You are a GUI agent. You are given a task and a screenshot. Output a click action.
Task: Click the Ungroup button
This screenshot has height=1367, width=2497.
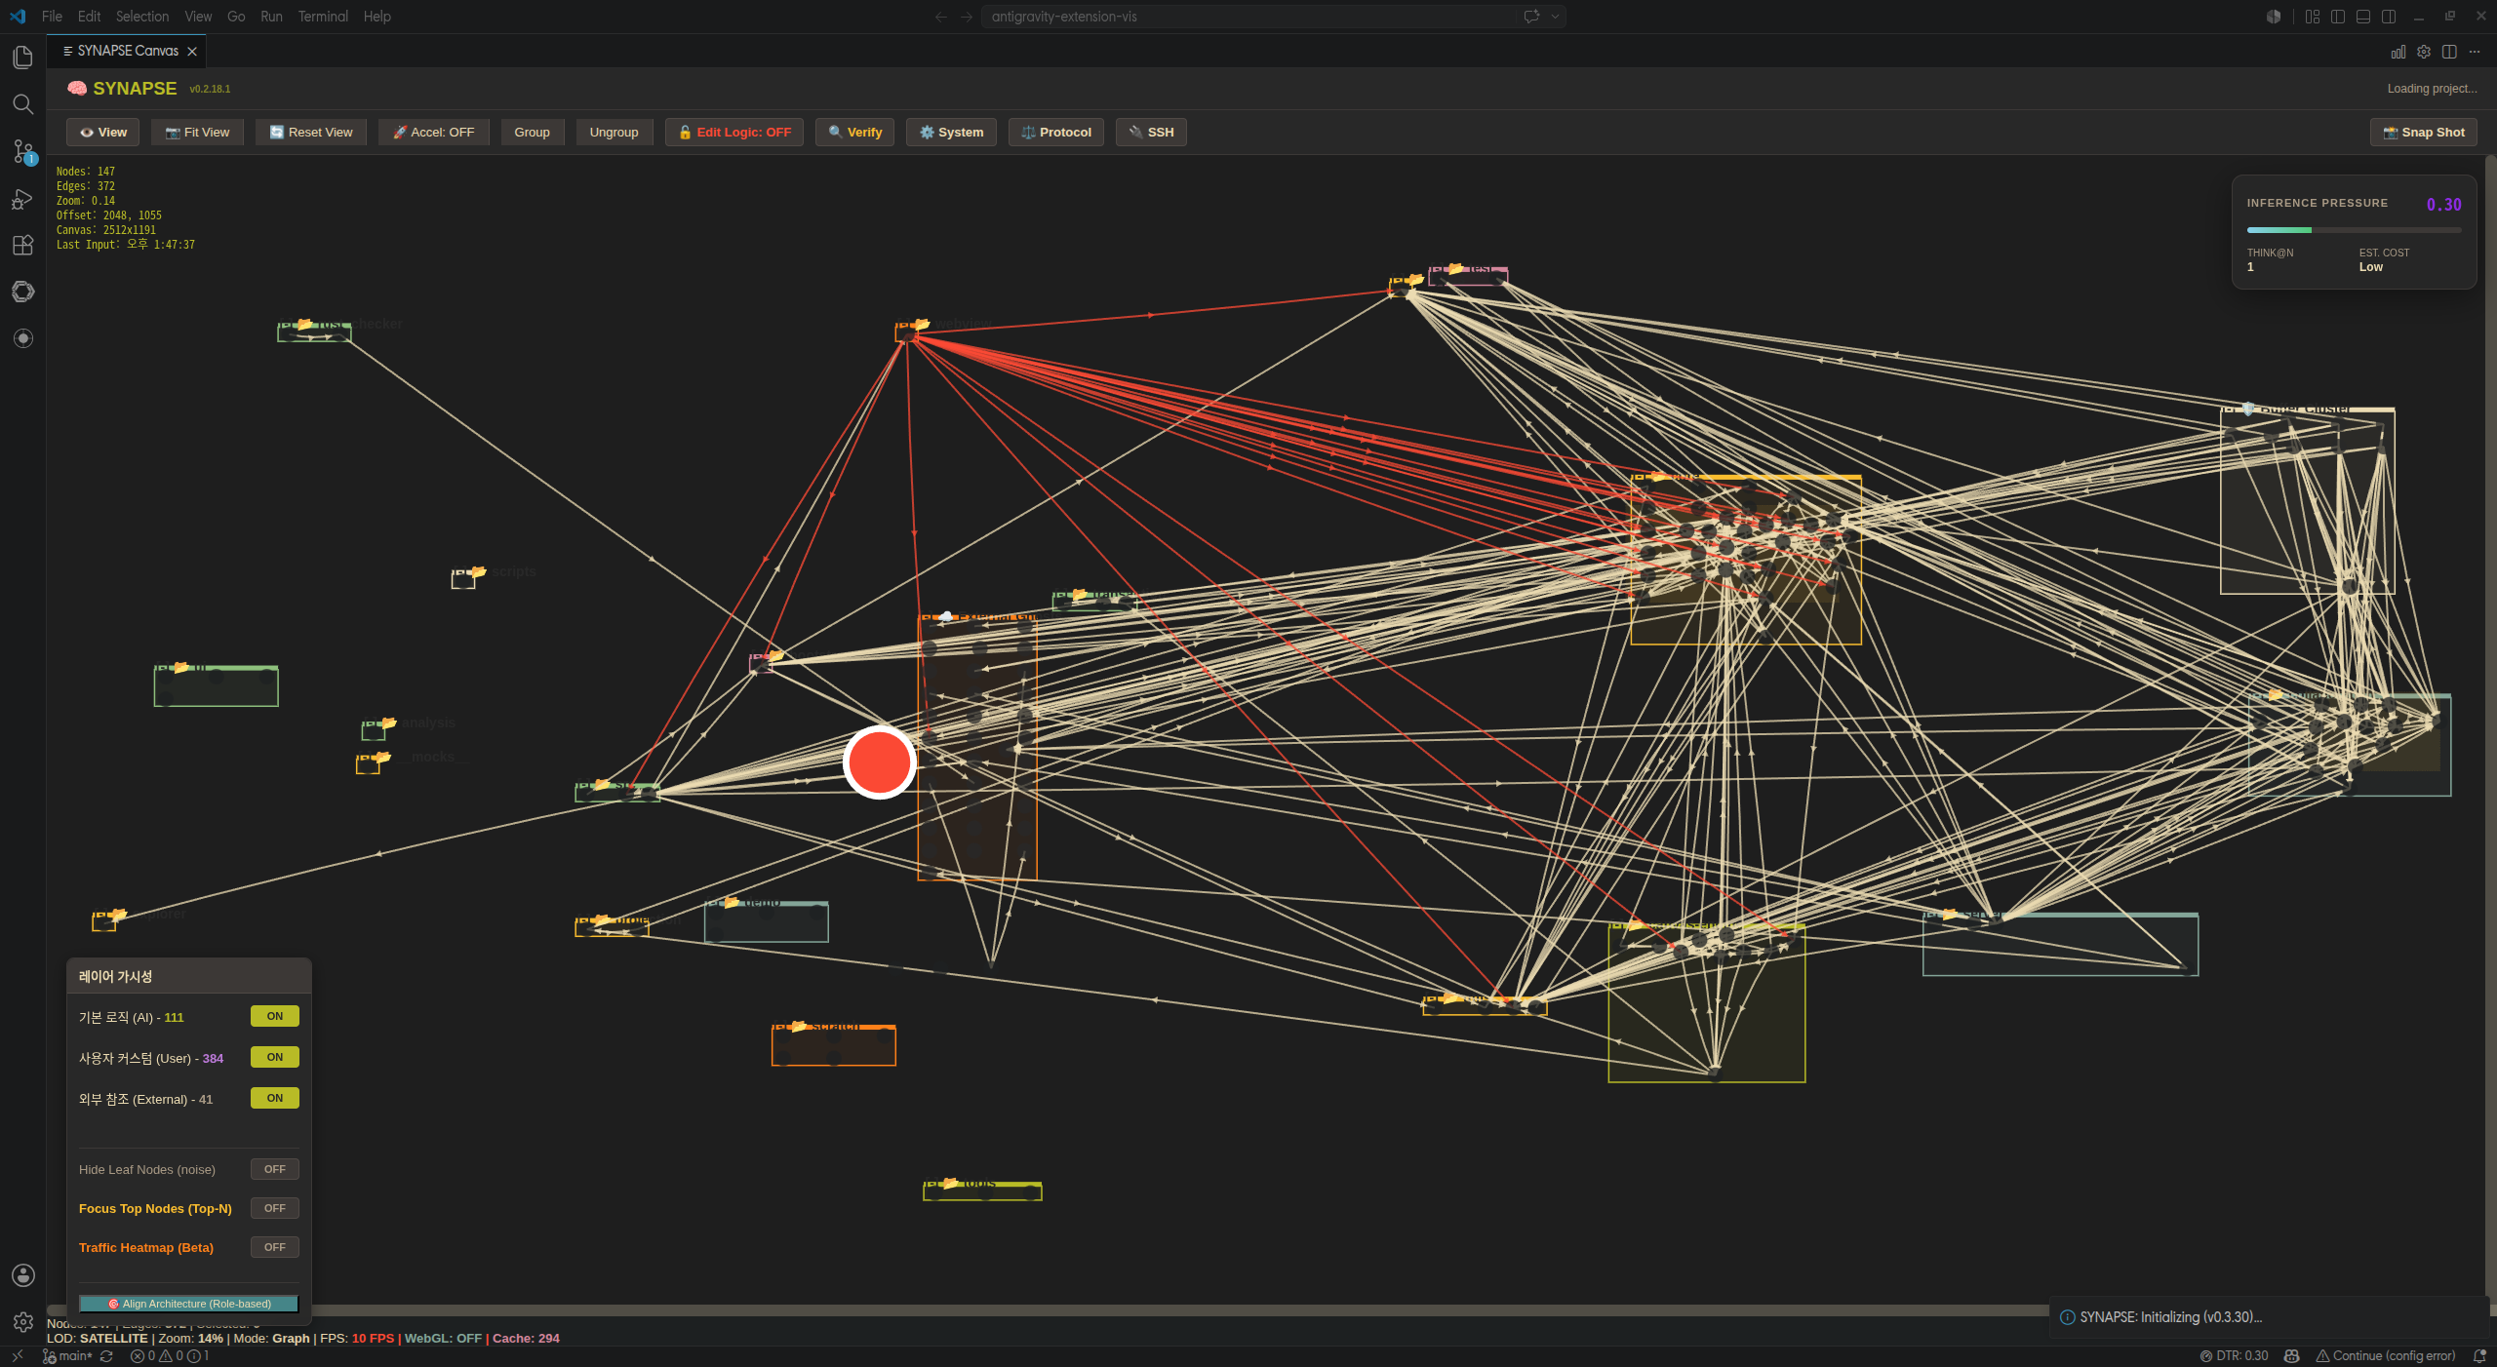[614, 133]
